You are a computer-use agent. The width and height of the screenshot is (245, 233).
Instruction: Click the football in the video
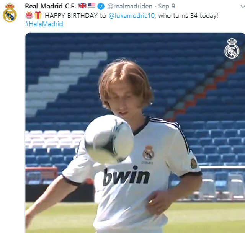109,139
